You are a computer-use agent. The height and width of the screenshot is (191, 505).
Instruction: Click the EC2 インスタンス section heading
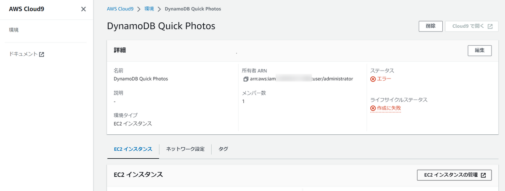coord(138,174)
